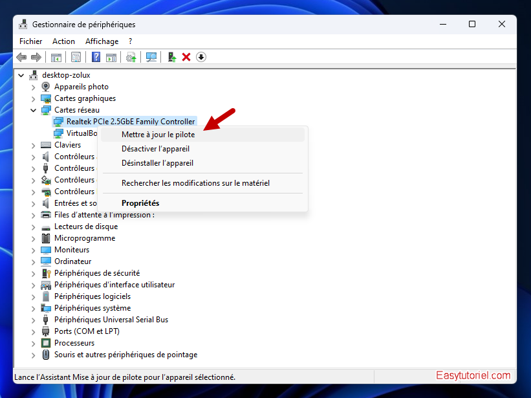
Task: Click the Ports (COM et LPT) connector icon
Action: pyautogui.click(x=45, y=331)
